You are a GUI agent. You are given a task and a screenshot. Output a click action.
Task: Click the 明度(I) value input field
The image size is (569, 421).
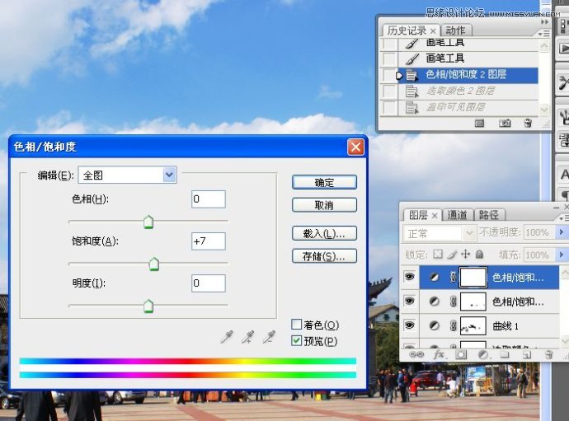209,283
